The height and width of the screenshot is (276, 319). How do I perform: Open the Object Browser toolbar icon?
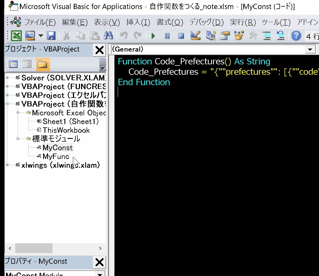pos(239,36)
